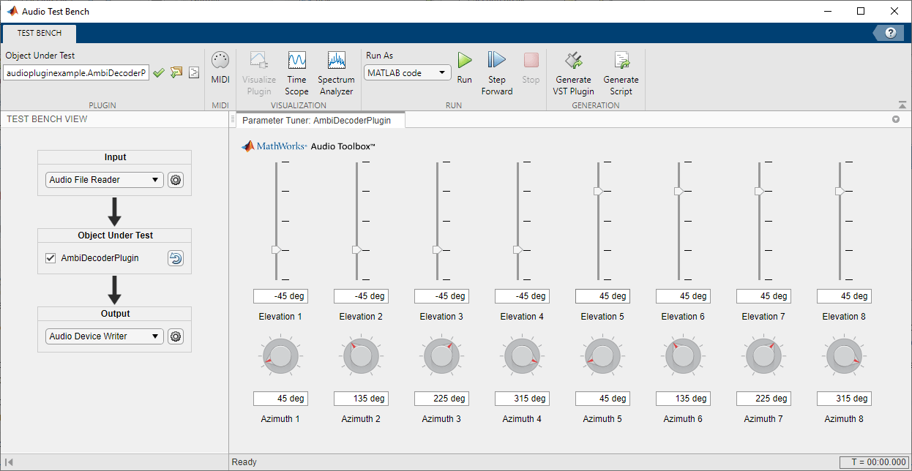The image size is (912, 471).
Task: Click the Azimuth 3 value field
Action: [x=441, y=399]
